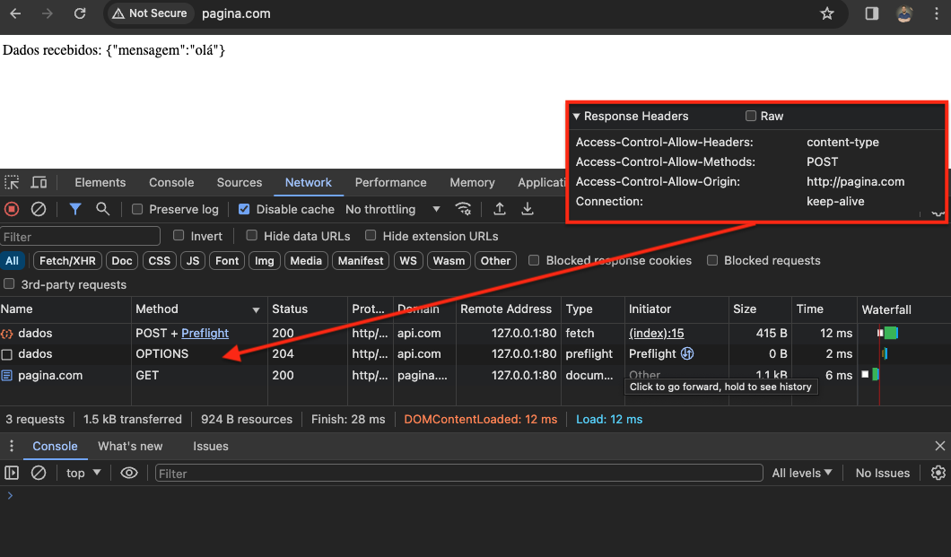The width and height of the screenshot is (951, 557).
Task: Open the What's new drawer tab
Action: [130, 446]
